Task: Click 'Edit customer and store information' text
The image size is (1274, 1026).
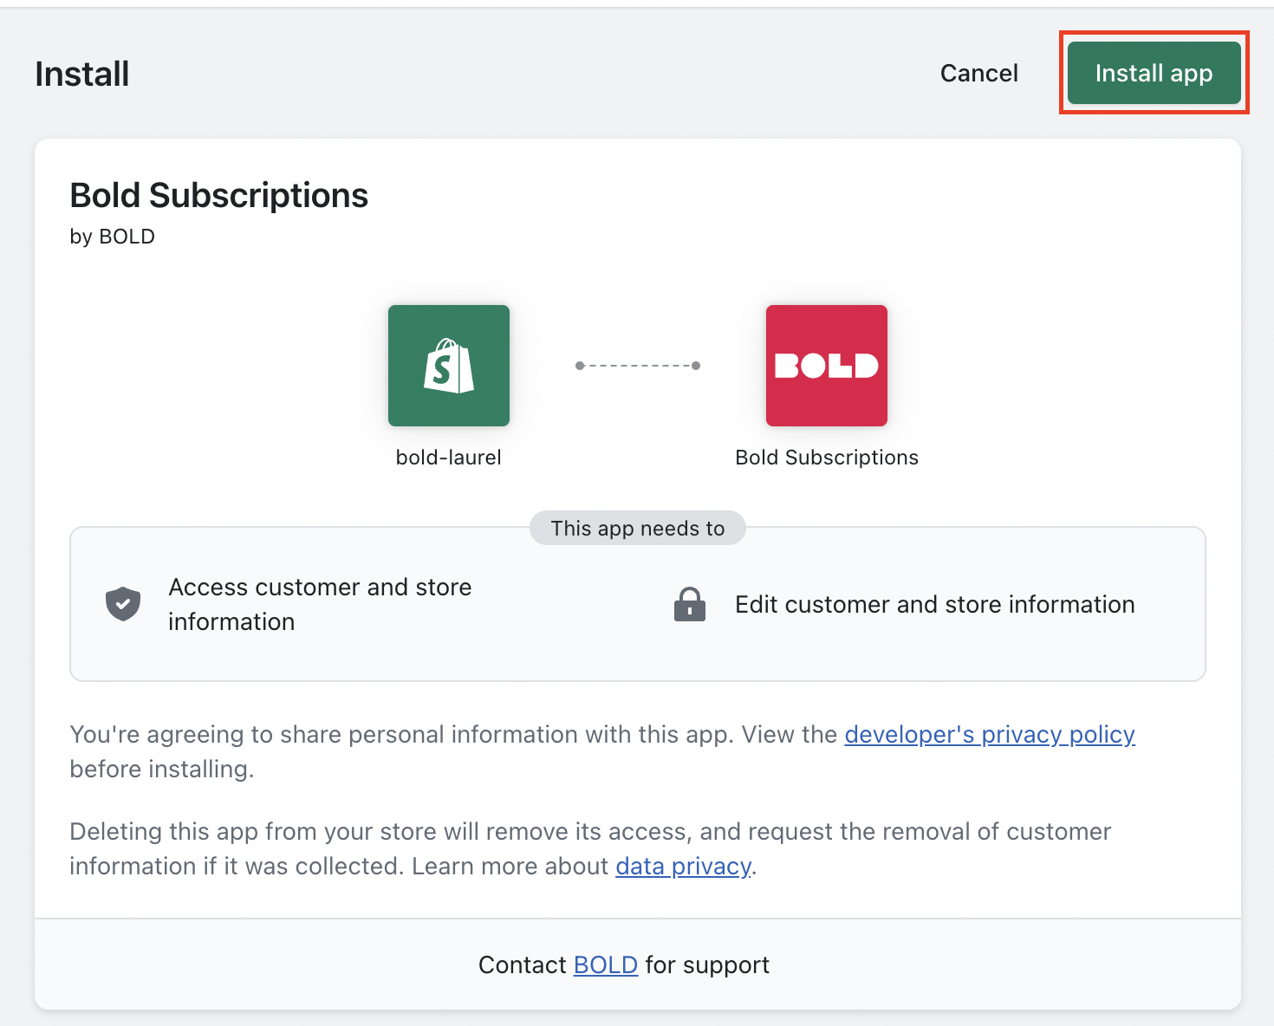Action: point(935,605)
